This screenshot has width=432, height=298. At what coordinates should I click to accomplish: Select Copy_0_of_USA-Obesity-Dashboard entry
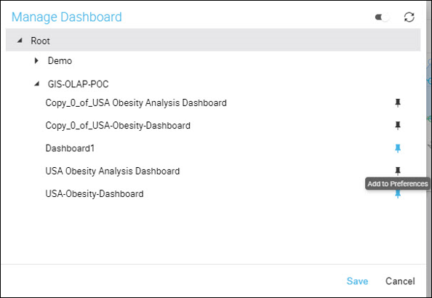(x=118, y=126)
